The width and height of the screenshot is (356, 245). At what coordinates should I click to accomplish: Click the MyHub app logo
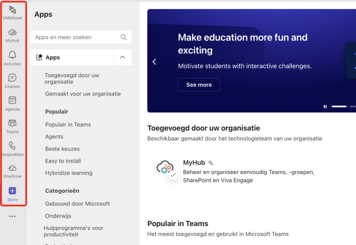click(165, 167)
